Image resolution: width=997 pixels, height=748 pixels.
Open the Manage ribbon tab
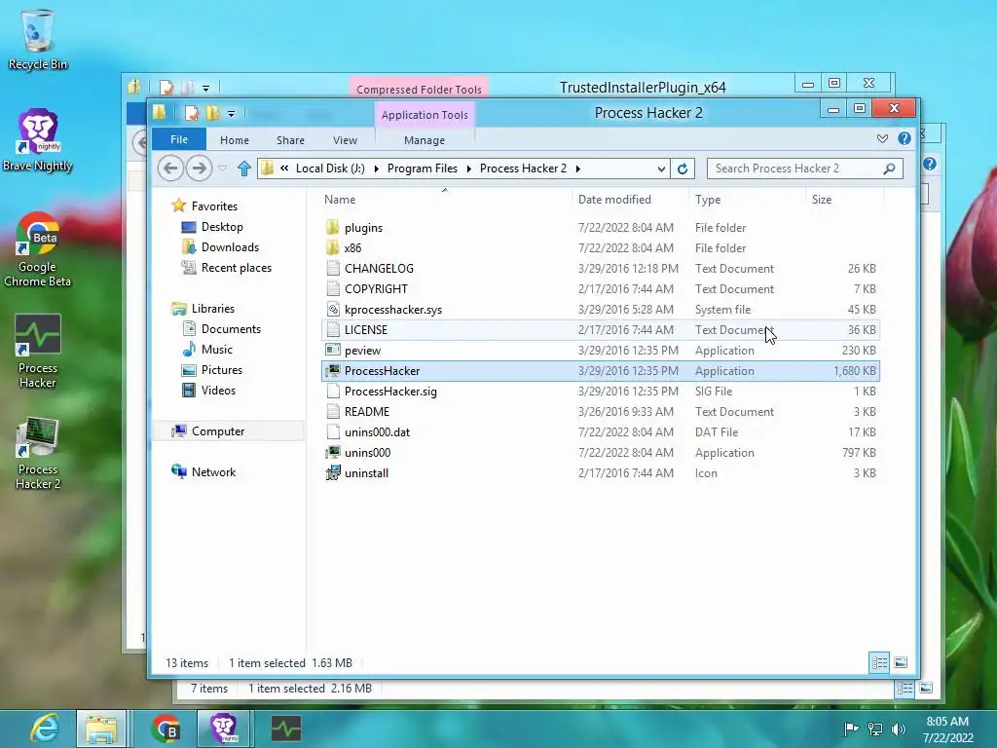click(x=425, y=140)
